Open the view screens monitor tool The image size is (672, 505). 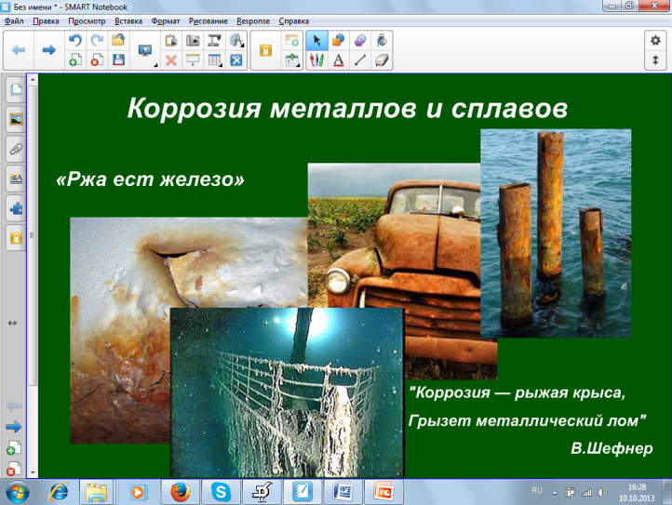click(146, 50)
